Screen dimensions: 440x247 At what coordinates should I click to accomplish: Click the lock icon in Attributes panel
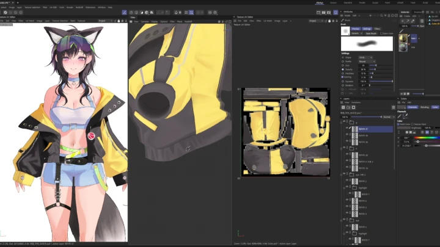(389, 16)
